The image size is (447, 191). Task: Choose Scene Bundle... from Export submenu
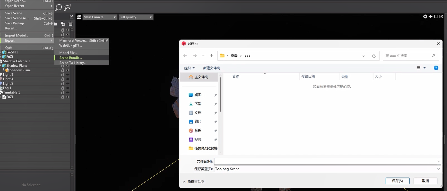pos(70,58)
